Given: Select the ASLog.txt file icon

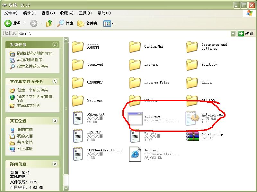Looking at the screenshot, I should click(78, 118).
